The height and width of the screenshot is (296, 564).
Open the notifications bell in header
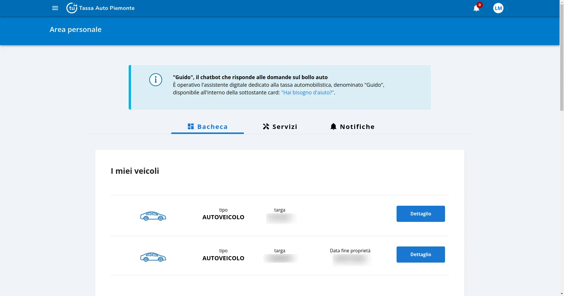(x=476, y=8)
